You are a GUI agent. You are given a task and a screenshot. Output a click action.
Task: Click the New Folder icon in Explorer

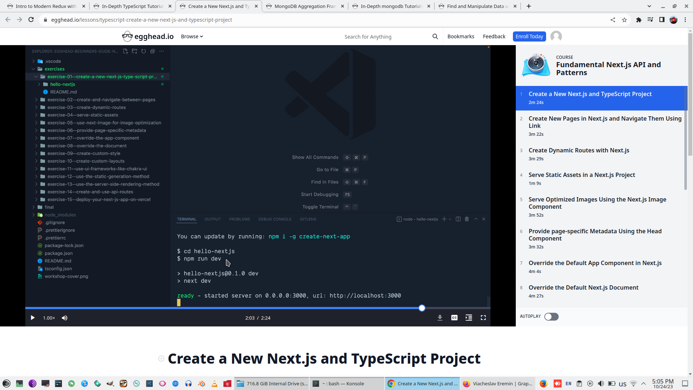tap(135, 51)
